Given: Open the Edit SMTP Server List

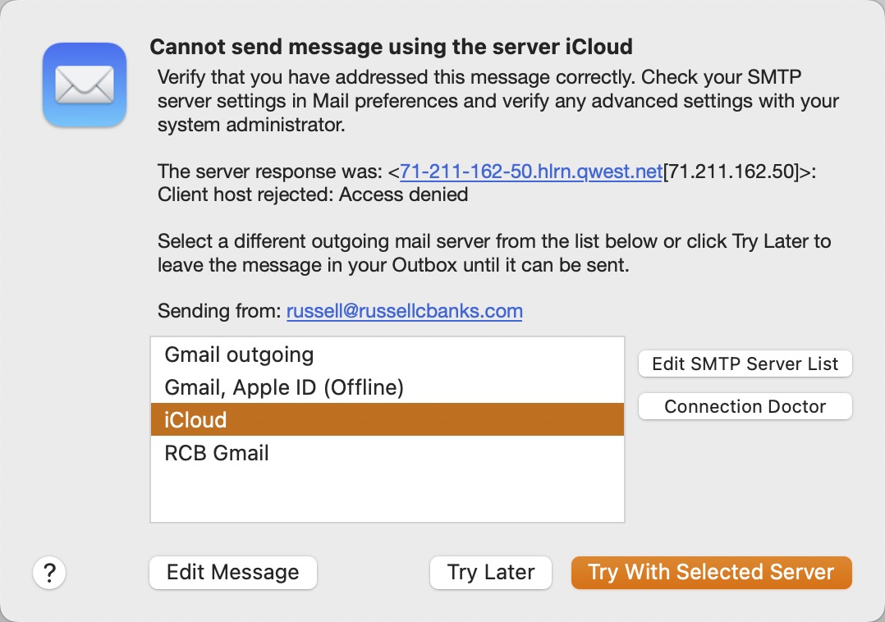Looking at the screenshot, I should pos(745,364).
